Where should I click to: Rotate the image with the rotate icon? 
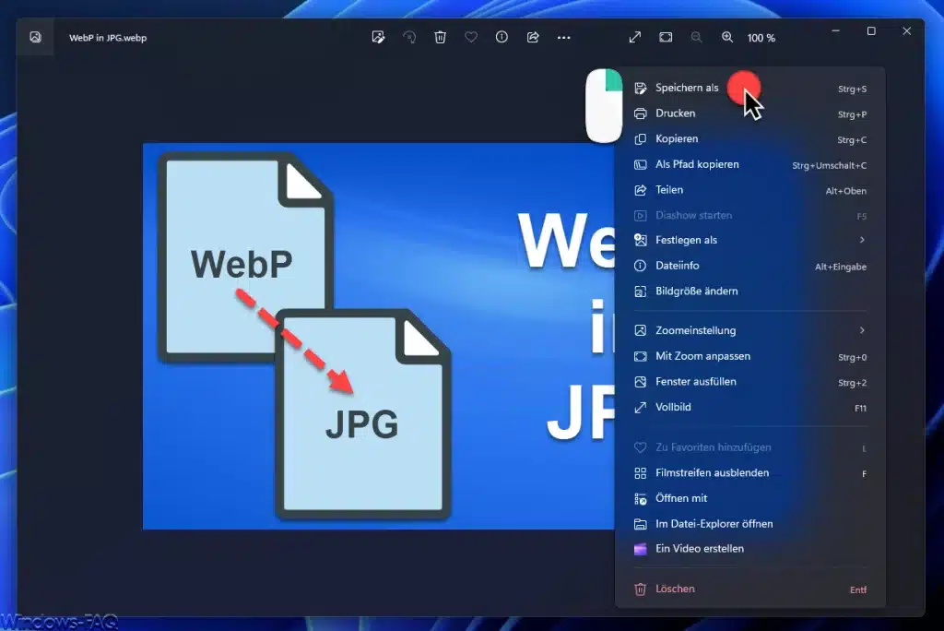pyautogui.click(x=409, y=38)
